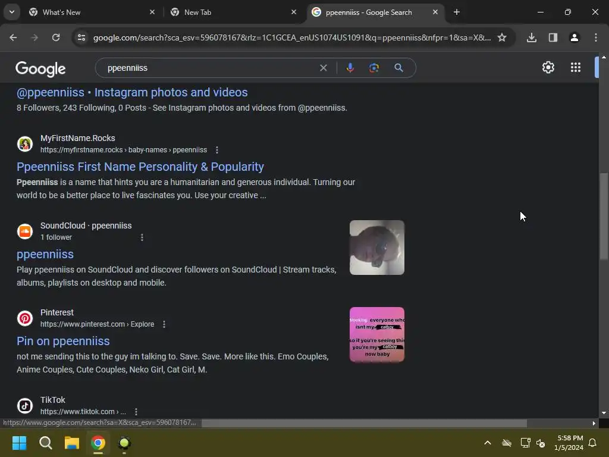Open Google quick settings gear
This screenshot has width=609, height=457.
tap(548, 67)
